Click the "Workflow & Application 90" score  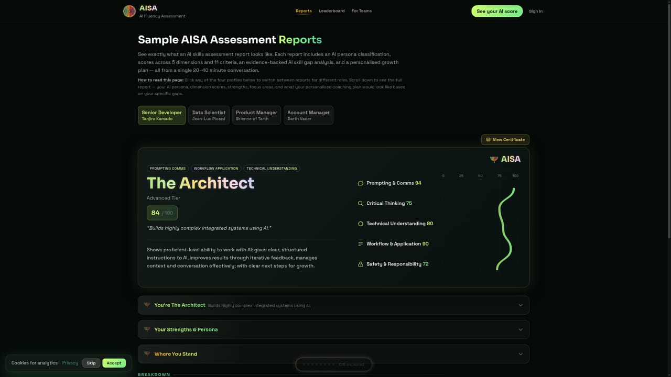tap(397, 244)
